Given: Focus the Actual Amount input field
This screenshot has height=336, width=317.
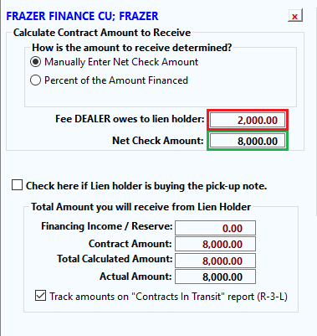Looking at the screenshot, I should pos(215,277).
